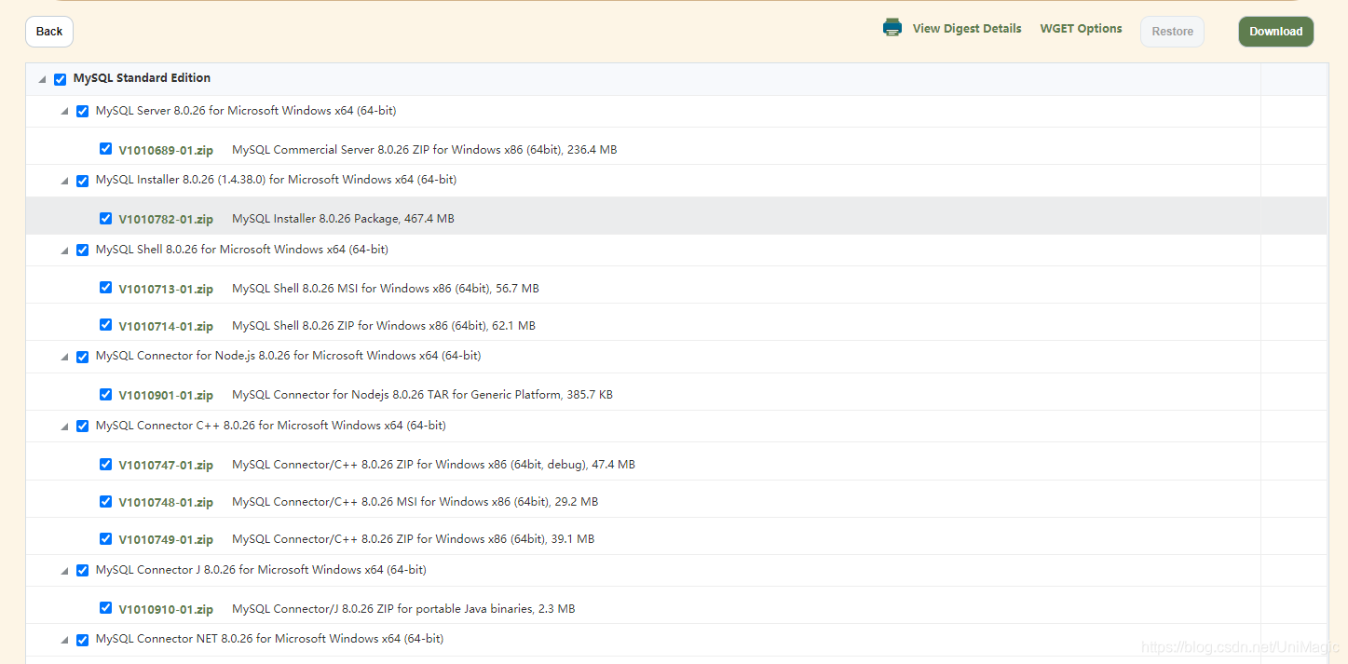Toggle MySQL Connector C++ group checkbox
Image resolution: width=1348 pixels, height=664 pixels.
click(x=83, y=427)
